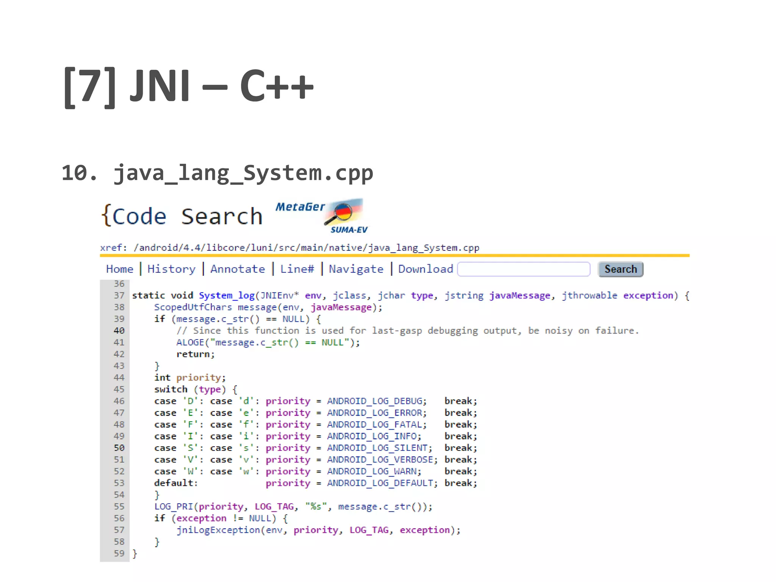776x582 pixels.
Task: Toggle Line# numbering link
Action: pyautogui.click(x=297, y=269)
